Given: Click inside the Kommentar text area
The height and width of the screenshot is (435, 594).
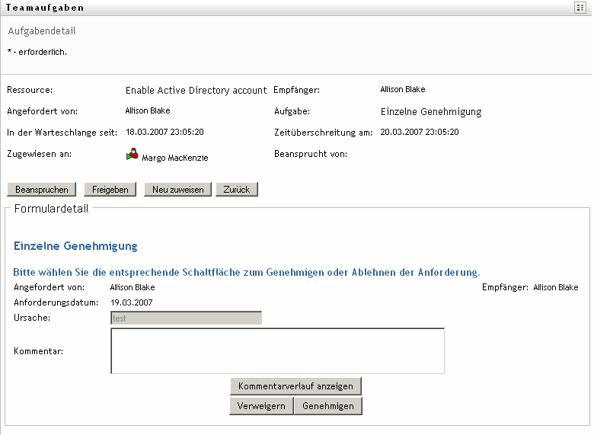Looking at the screenshot, I should (x=277, y=351).
